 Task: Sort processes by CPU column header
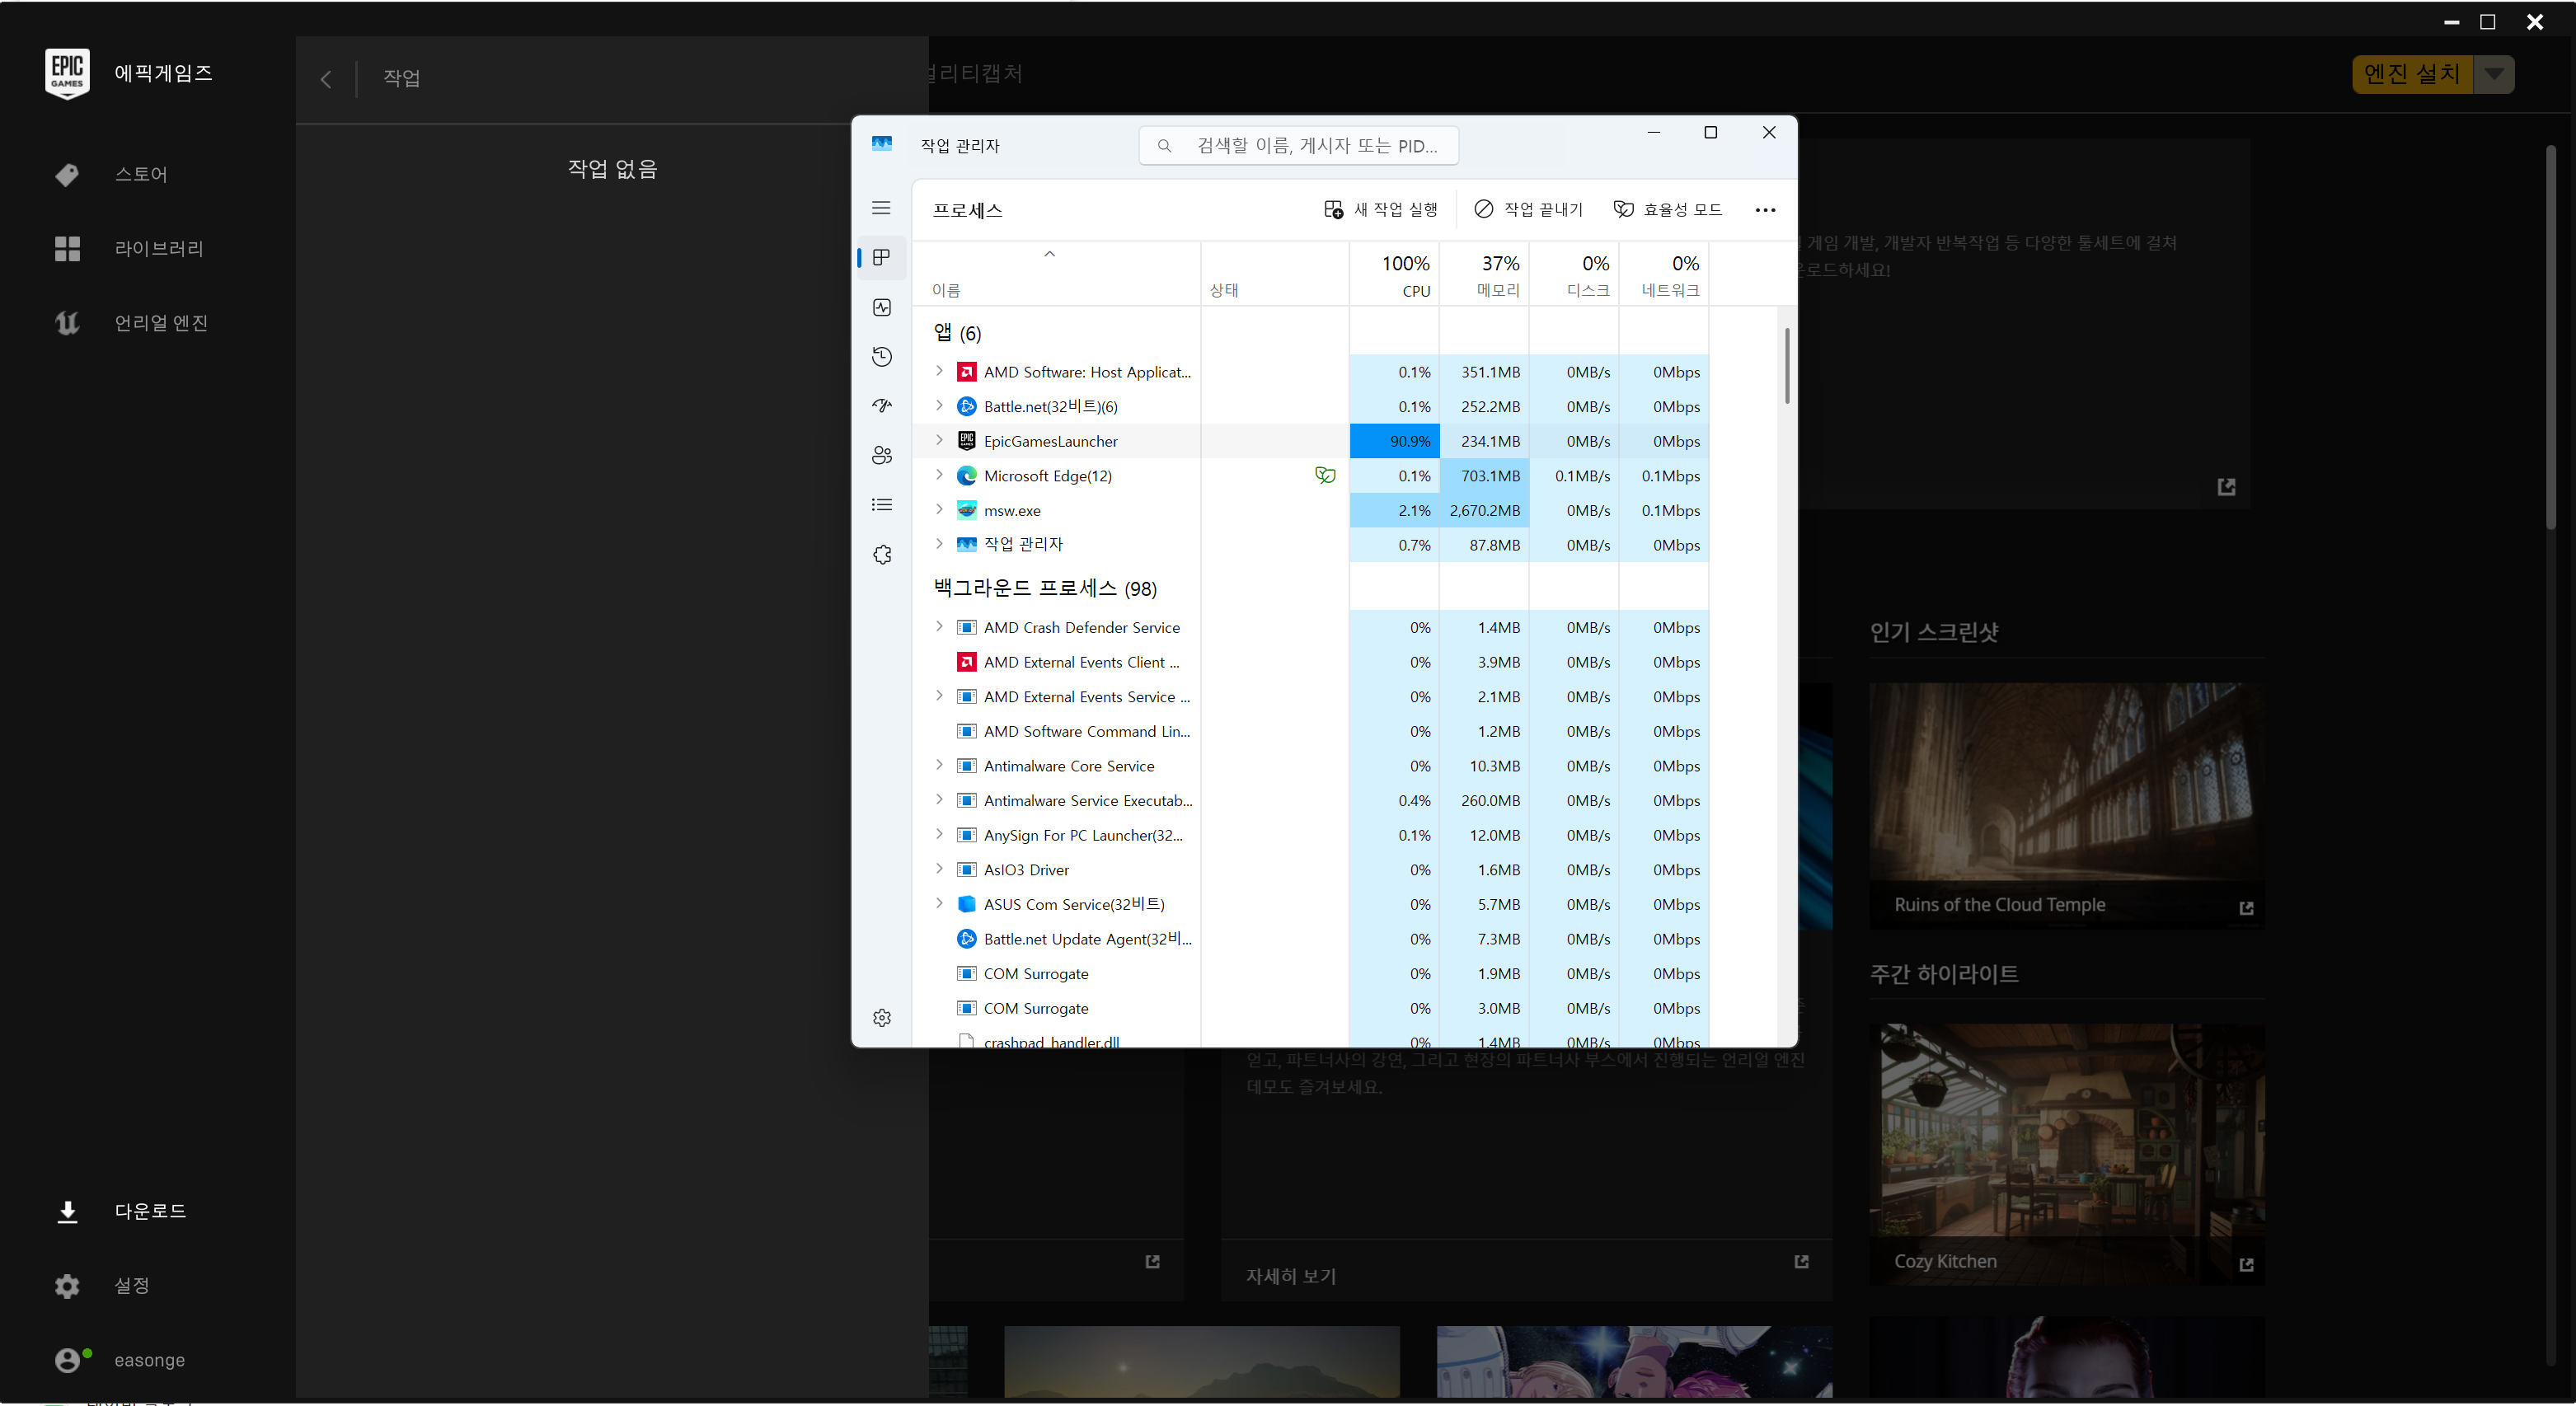coord(1394,275)
